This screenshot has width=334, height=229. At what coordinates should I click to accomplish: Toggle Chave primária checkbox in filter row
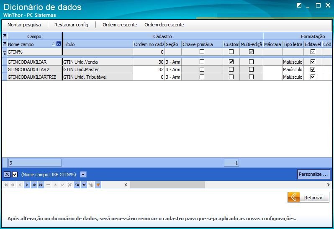(202, 52)
